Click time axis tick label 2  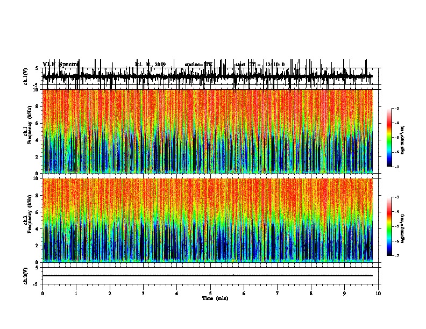[110, 294]
